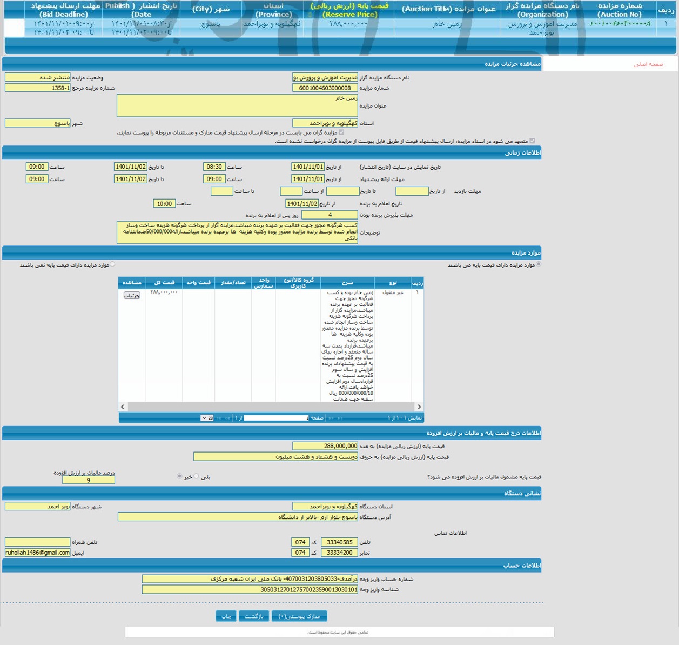Click the page number input in pager
The image size is (679, 645).
tap(275, 418)
